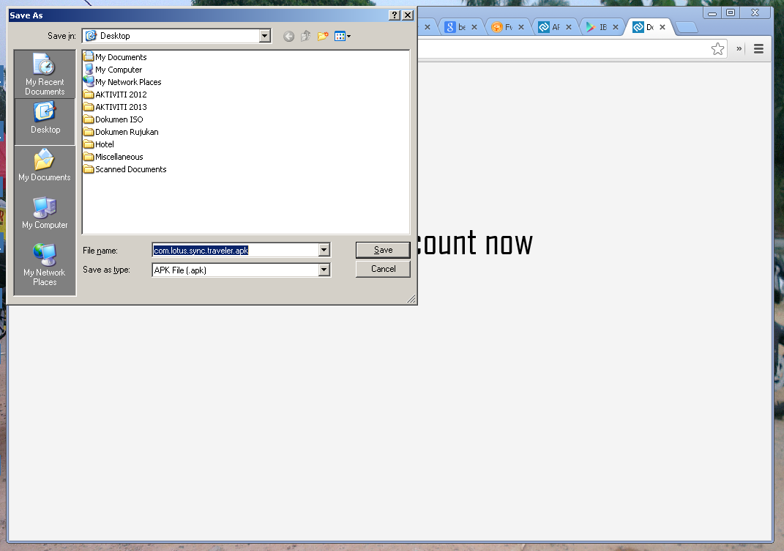Close the Google Play tab

tap(616, 27)
